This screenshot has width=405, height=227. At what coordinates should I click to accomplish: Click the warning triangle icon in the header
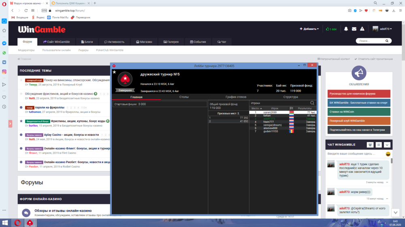pos(362,29)
